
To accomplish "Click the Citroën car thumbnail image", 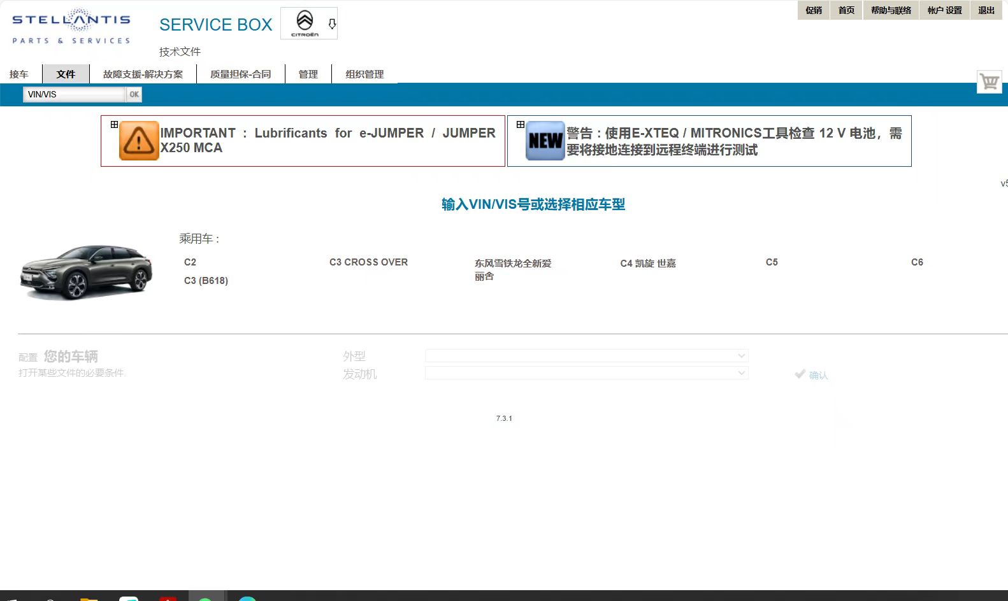I will pos(86,271).
